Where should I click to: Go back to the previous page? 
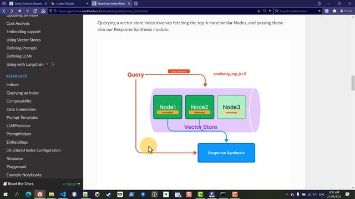pos(4,11)
